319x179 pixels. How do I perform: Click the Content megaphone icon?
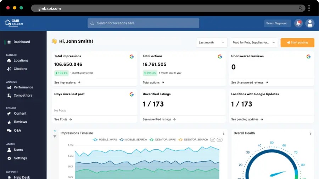(x=9, y=114)
